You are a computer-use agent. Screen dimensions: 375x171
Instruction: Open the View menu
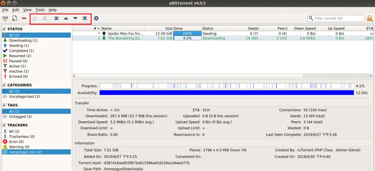tap(27, 10)
